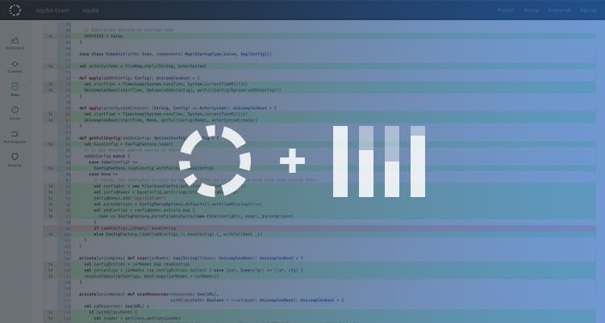
Task: Click issue badge beside SERVICES = Value line
Action: coord(51,36)
